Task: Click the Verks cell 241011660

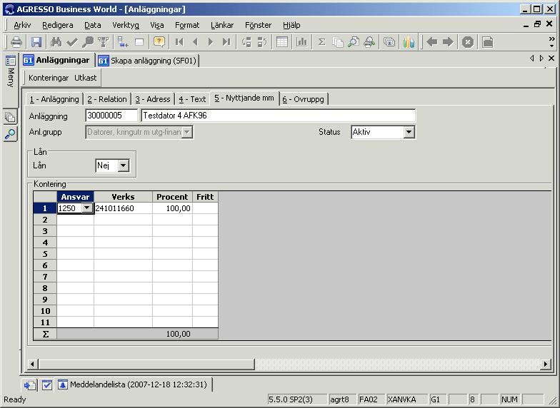Action: pos(123,208)
